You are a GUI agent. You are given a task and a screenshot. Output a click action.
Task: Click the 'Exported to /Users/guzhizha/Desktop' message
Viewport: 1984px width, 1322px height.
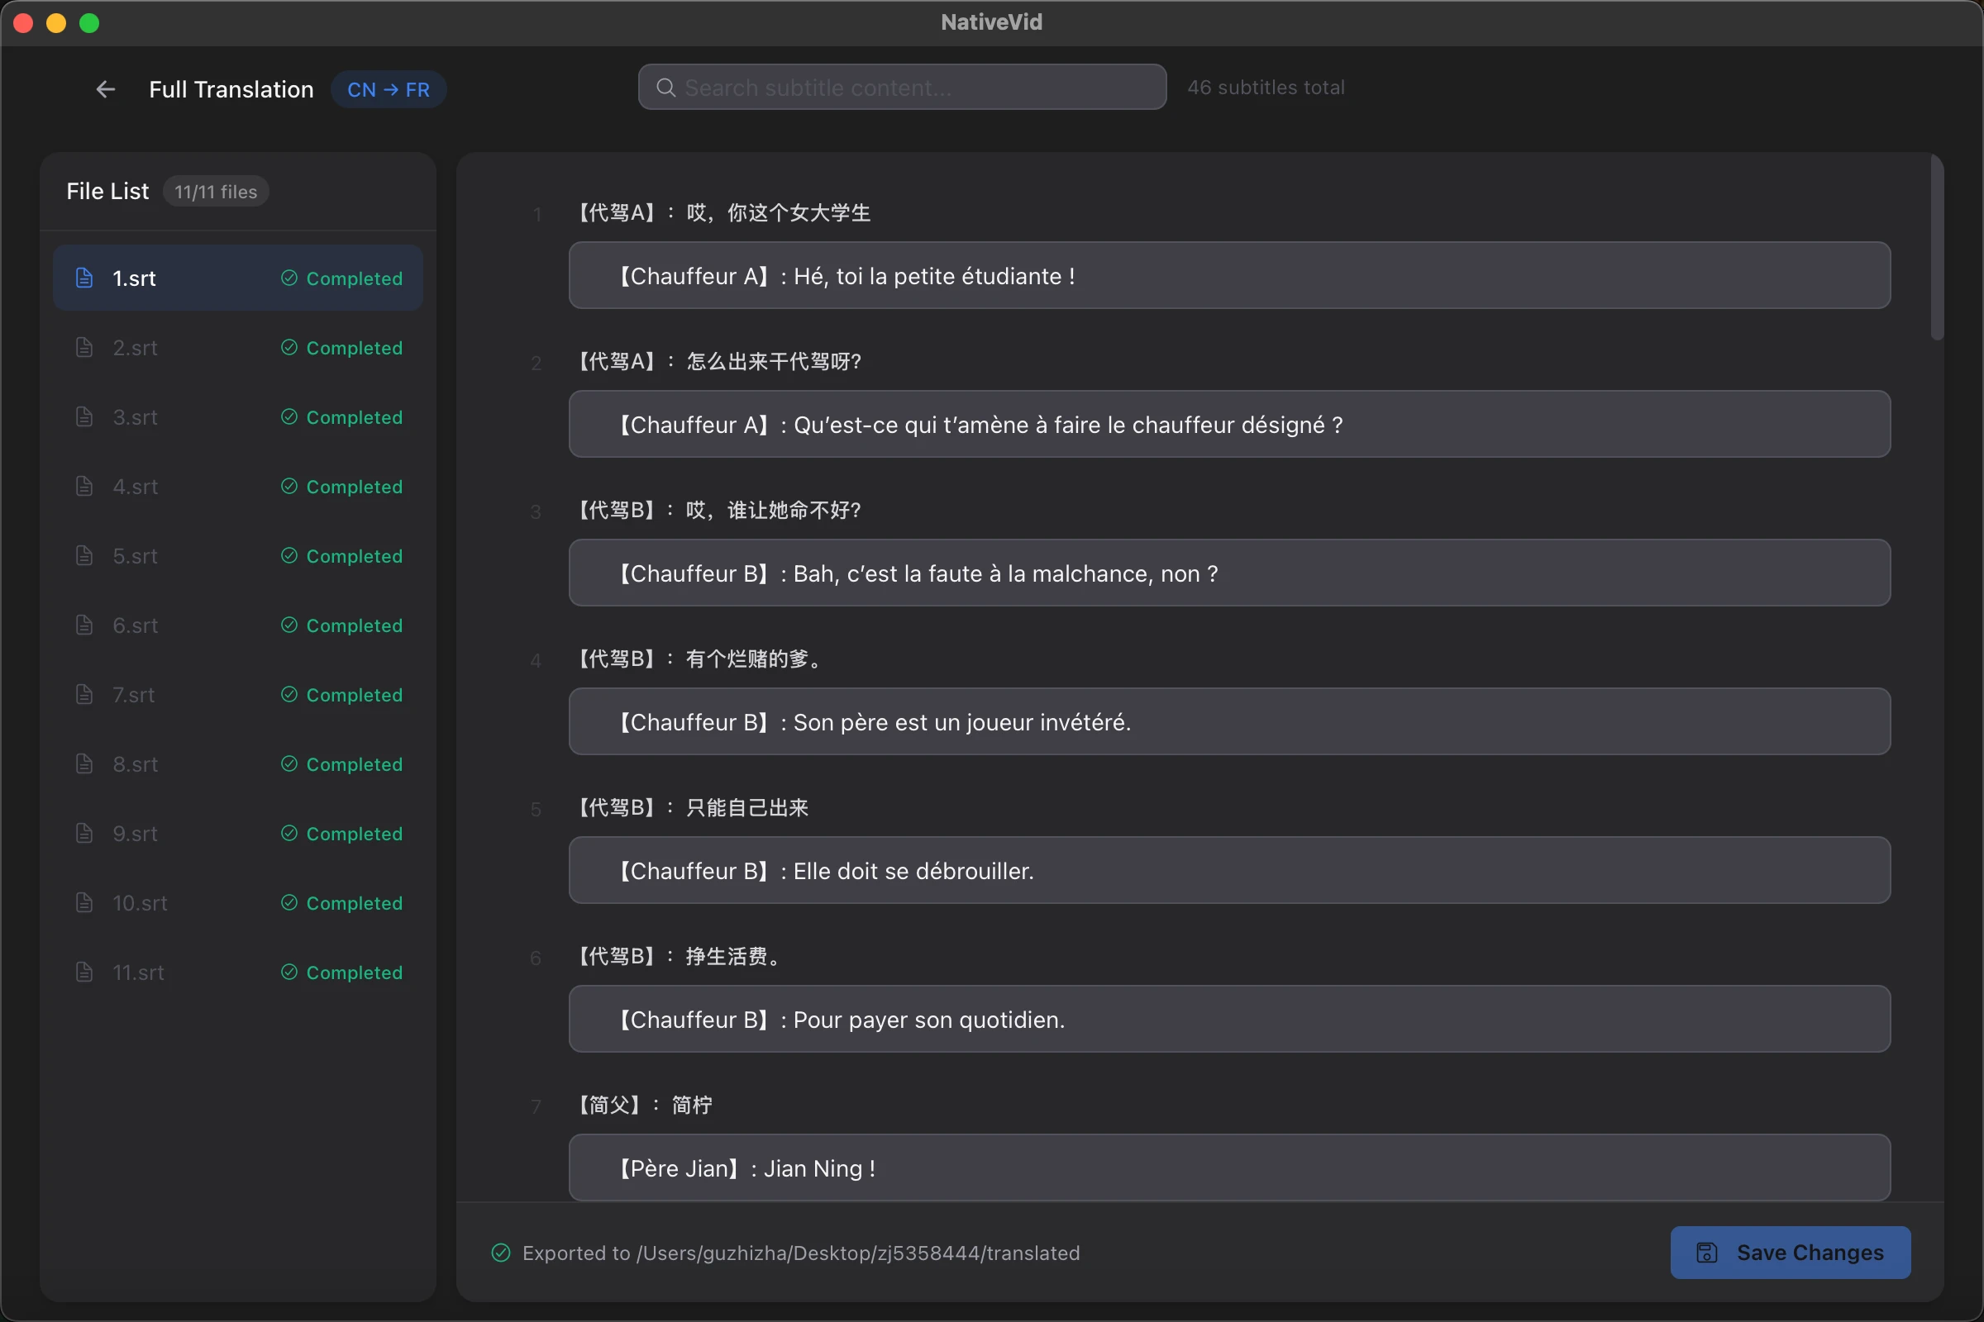click(801, 1253)
